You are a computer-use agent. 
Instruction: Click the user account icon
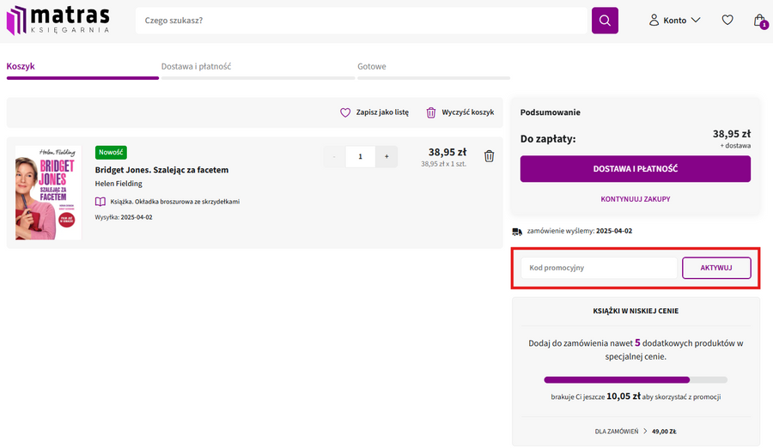click(654, 20)
